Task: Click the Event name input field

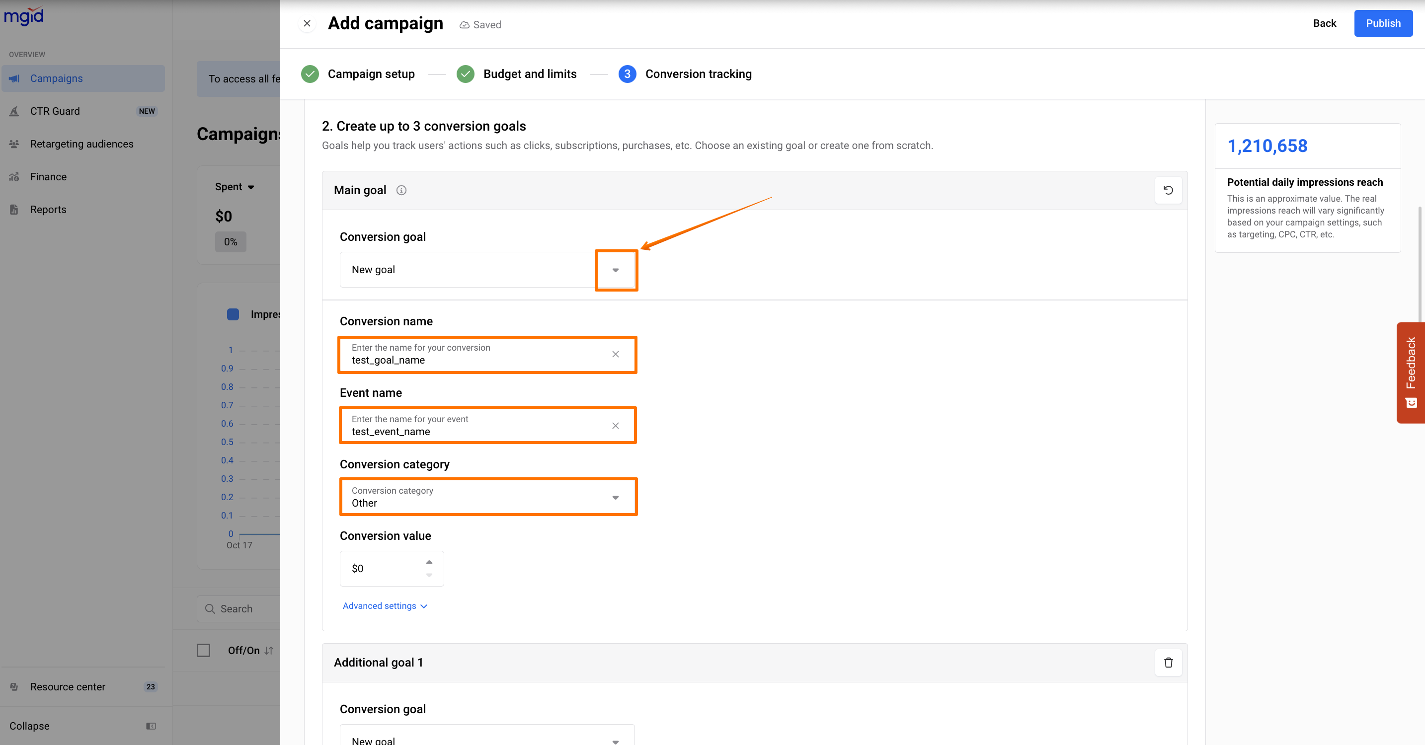Action: 475,431
